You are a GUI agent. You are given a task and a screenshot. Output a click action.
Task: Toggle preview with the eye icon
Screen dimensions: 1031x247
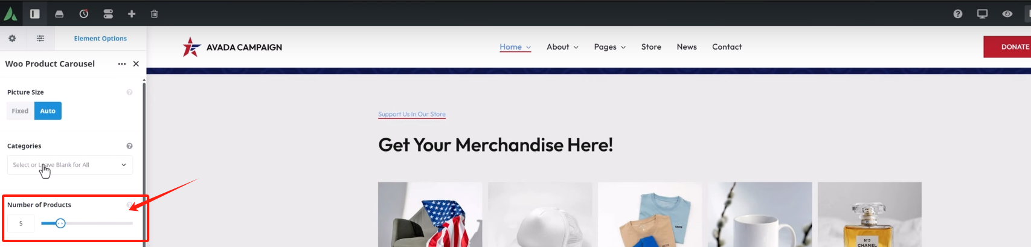[x=1007, y=13]
